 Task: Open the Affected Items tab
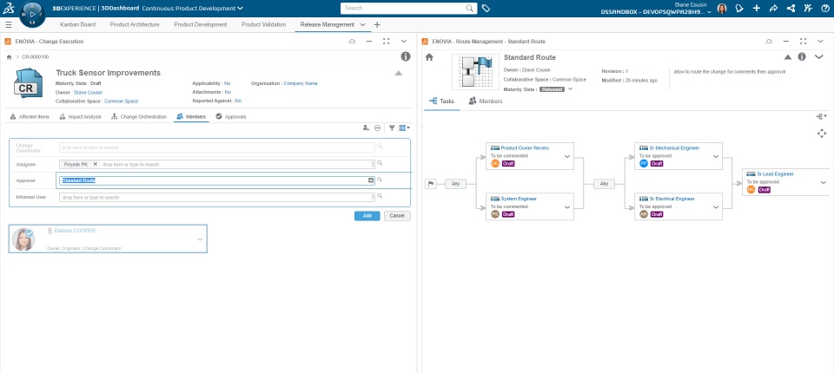[30, 116]
